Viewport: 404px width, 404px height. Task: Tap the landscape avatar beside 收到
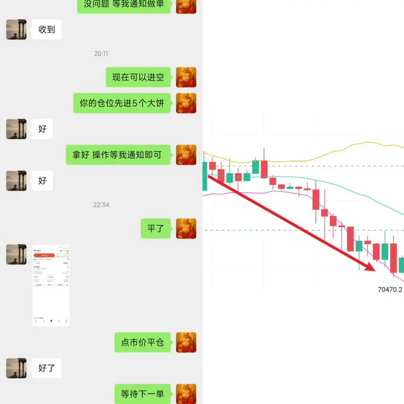coord(16,29)
